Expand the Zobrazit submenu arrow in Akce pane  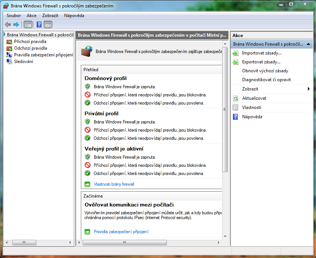tap(309, 89)
